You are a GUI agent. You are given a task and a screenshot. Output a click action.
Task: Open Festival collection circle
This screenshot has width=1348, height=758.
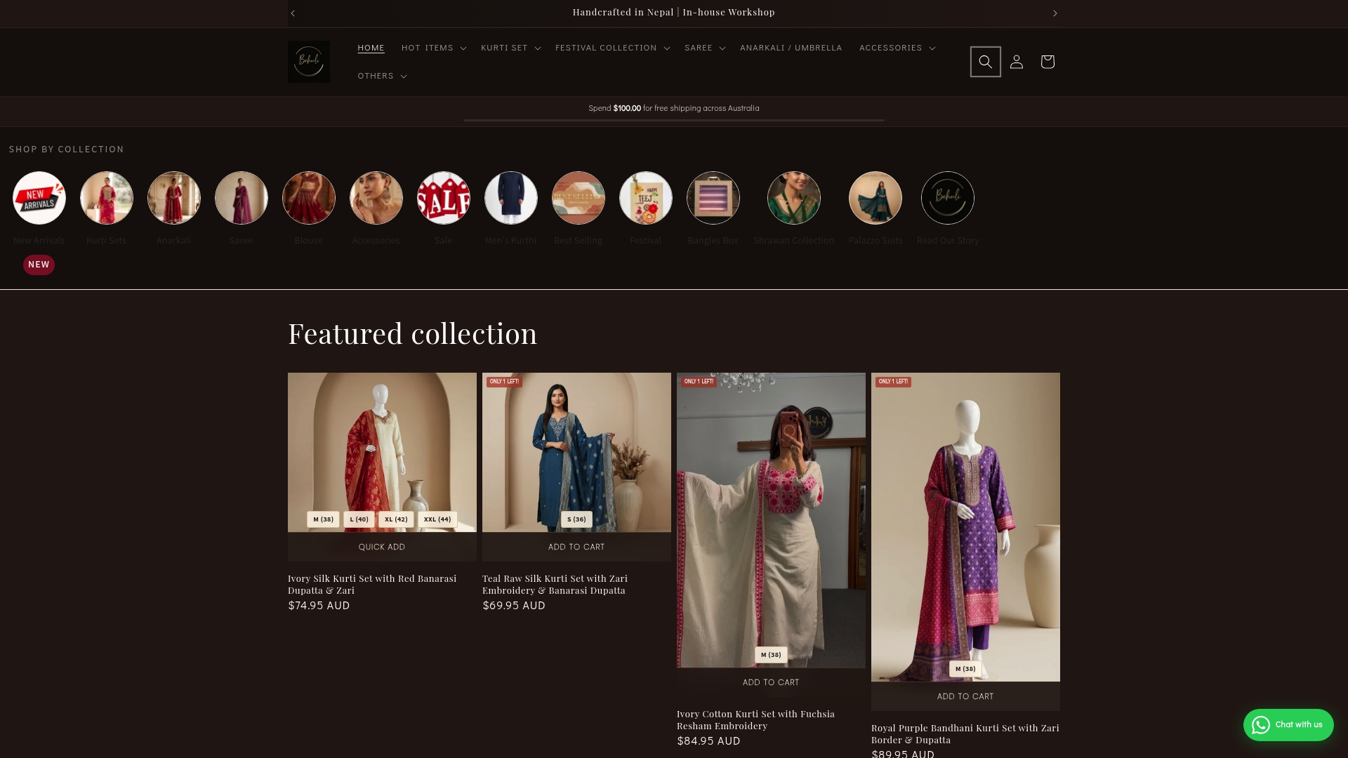pyautogui.click(x=646, y=198)
